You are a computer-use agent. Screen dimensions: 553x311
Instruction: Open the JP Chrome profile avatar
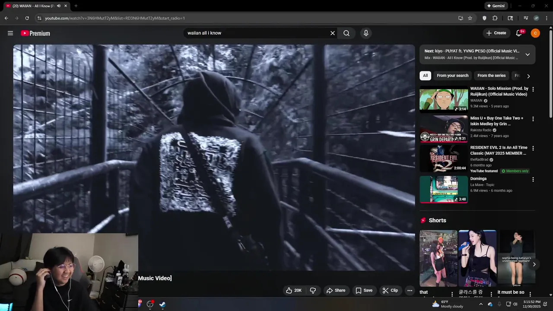tap(536, 18)
